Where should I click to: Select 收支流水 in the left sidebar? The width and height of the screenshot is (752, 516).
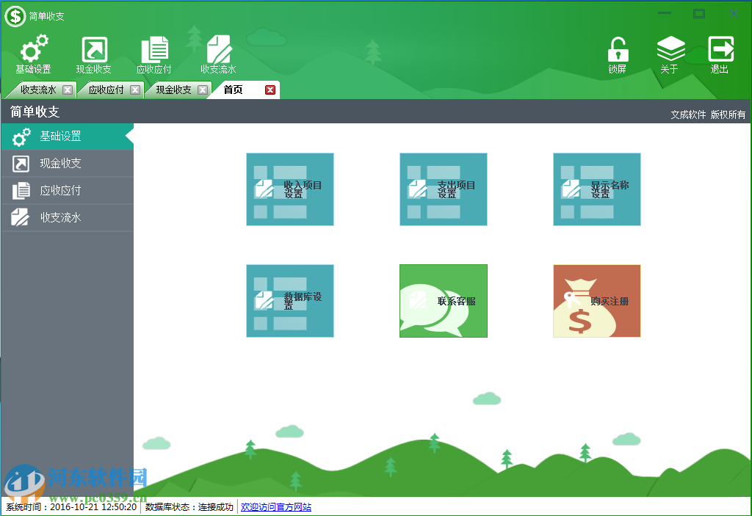[67, 218]
